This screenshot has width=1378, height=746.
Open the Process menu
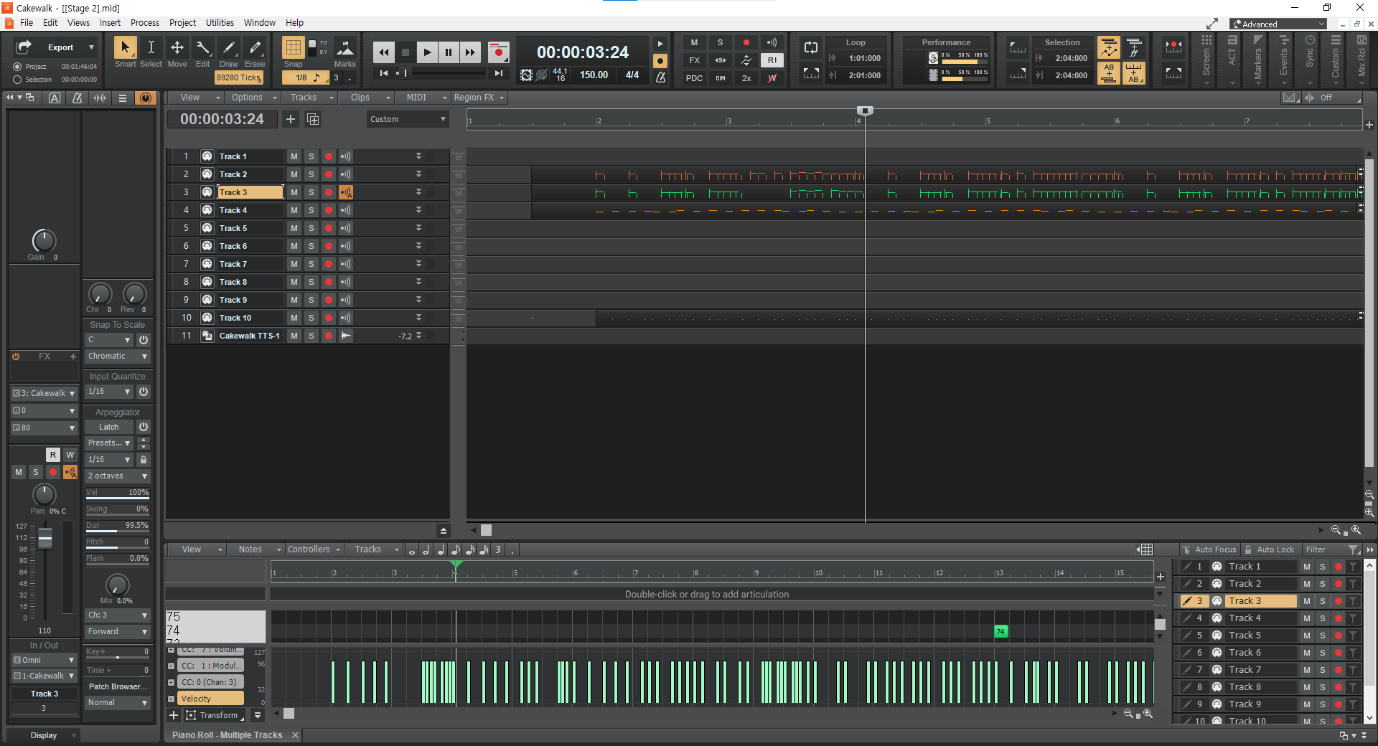tap(145, 23)
